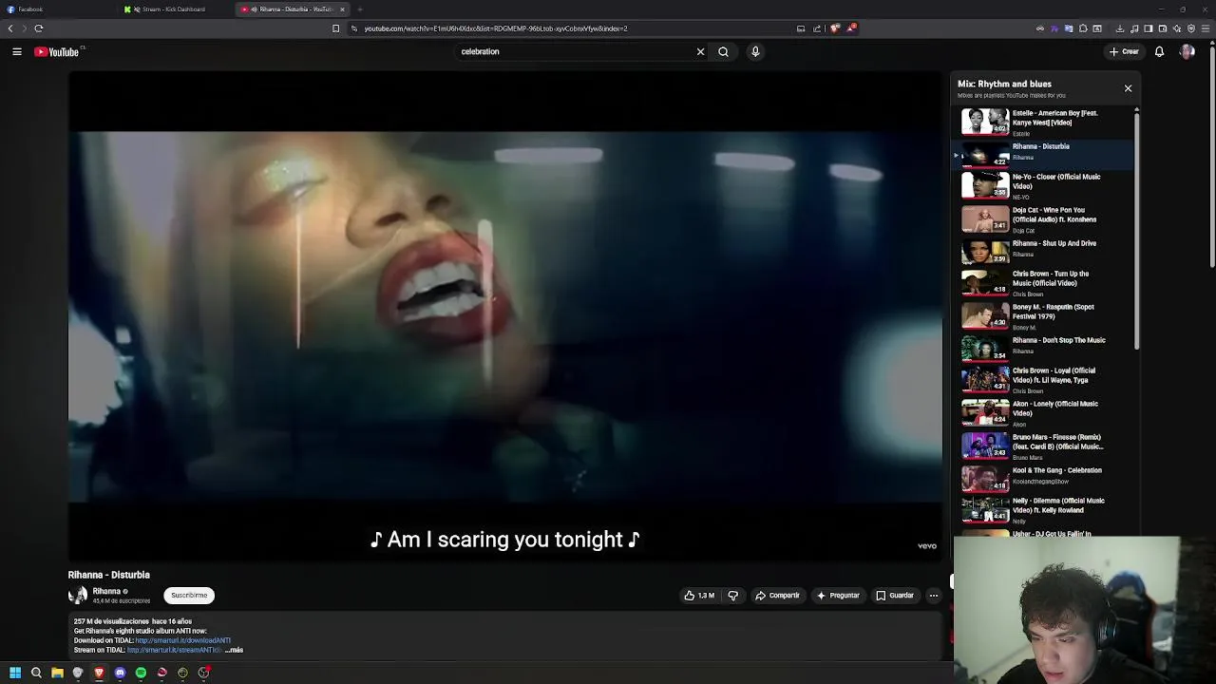1216x684 pixels.
Task: Select "Bruno Mars - Finesse (Remix)" title
Action: click(x=1057, y=442)
